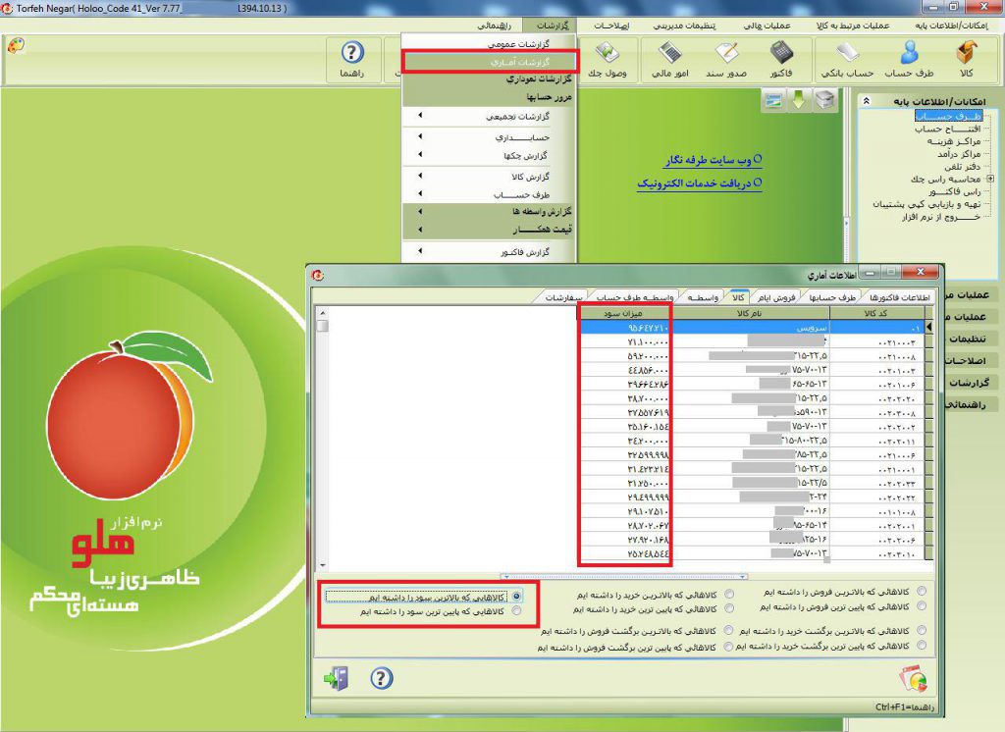Expand the گزارش فاکتور submenu arrow

tap(420, 251)
